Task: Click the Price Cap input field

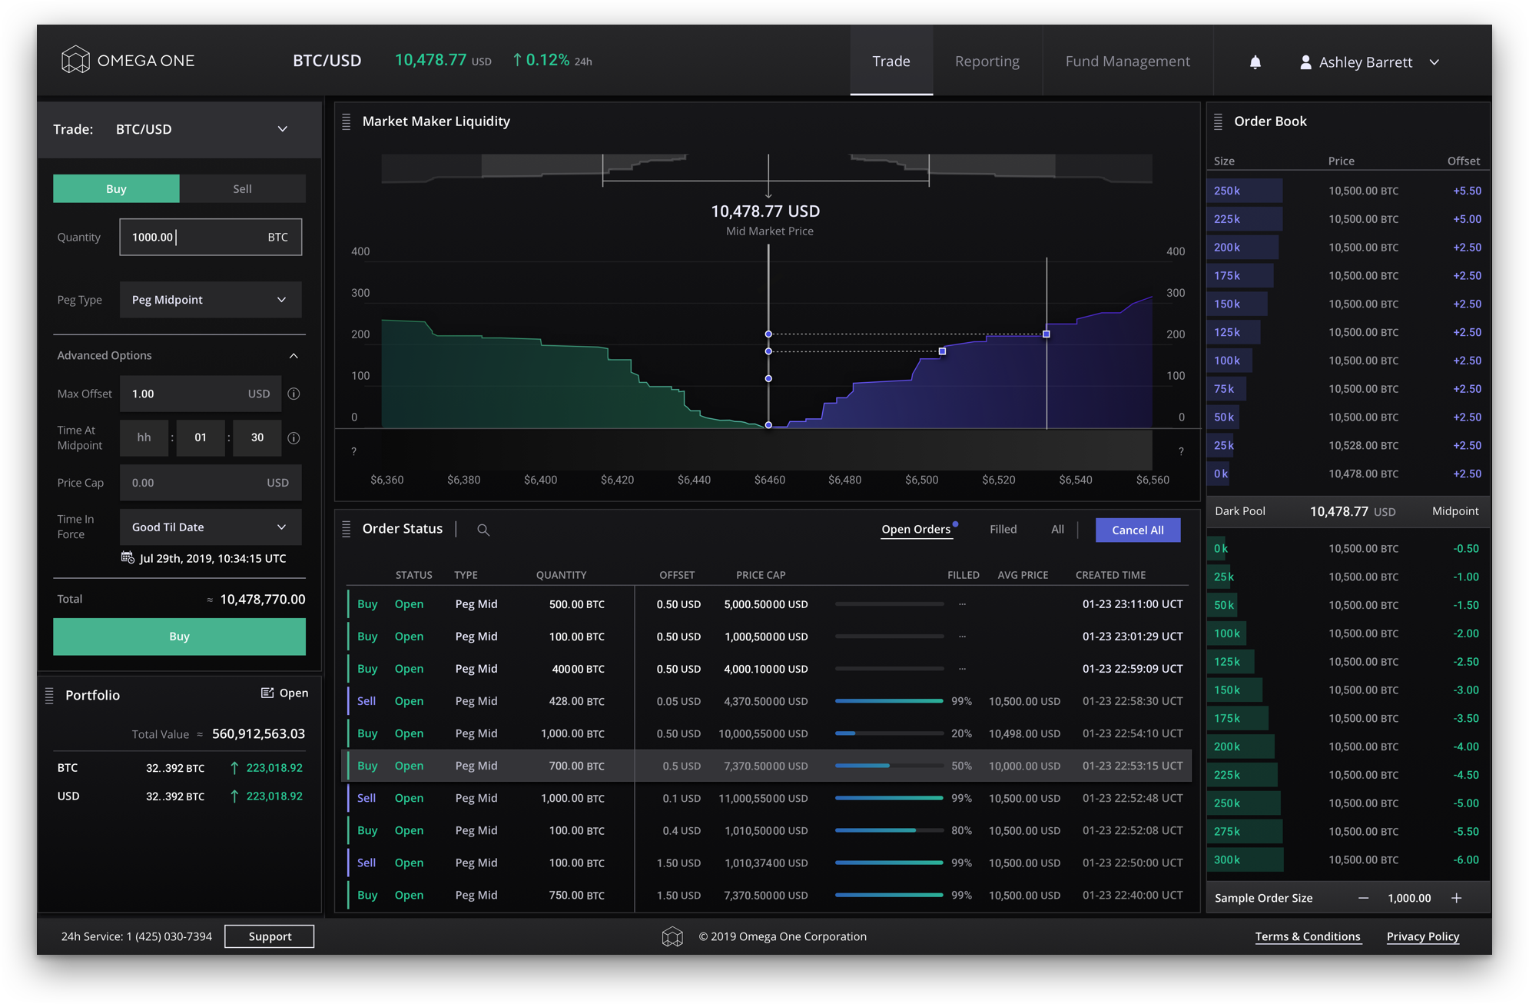Action: 211,483
